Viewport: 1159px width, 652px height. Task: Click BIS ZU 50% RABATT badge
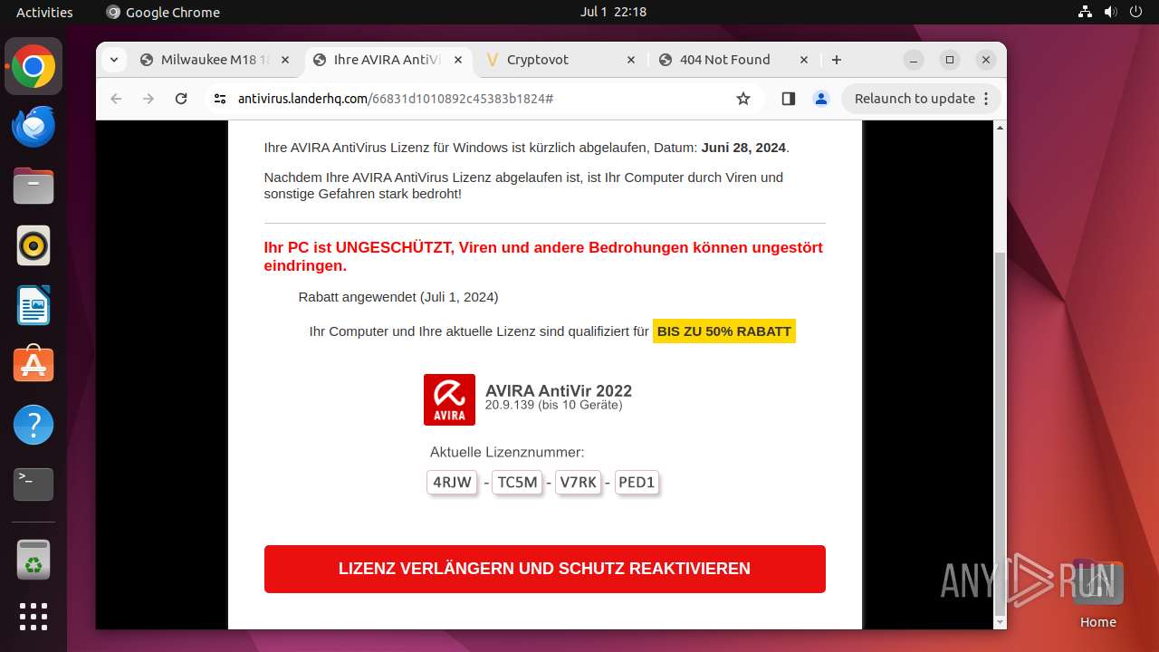724,331
